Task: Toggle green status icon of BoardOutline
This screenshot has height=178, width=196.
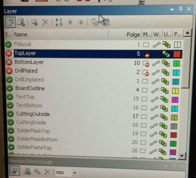Action: coord(10,89)
